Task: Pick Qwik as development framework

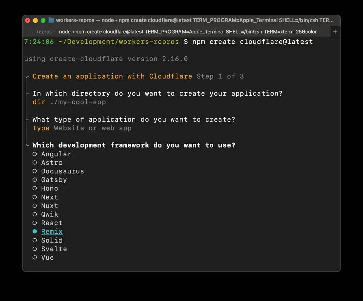Action: 49,214
